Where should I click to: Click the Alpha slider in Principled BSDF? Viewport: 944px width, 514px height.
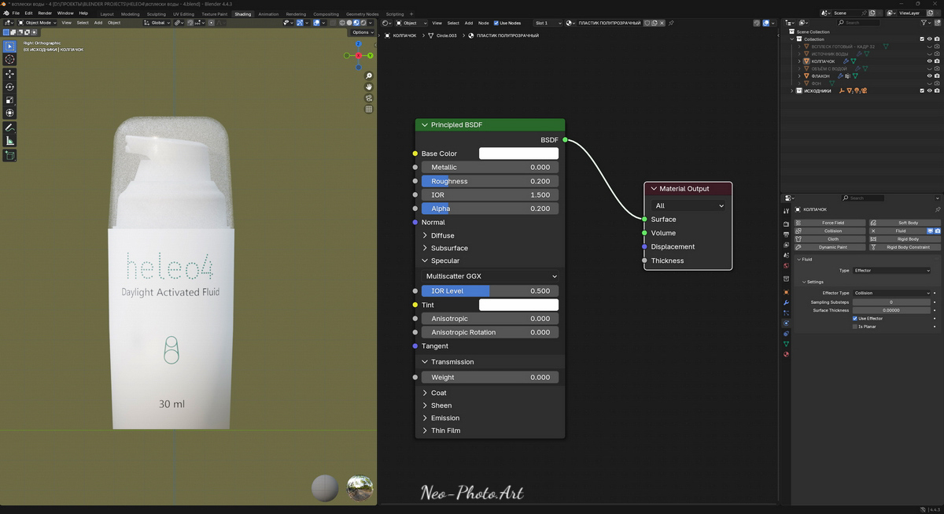[490, 209]
